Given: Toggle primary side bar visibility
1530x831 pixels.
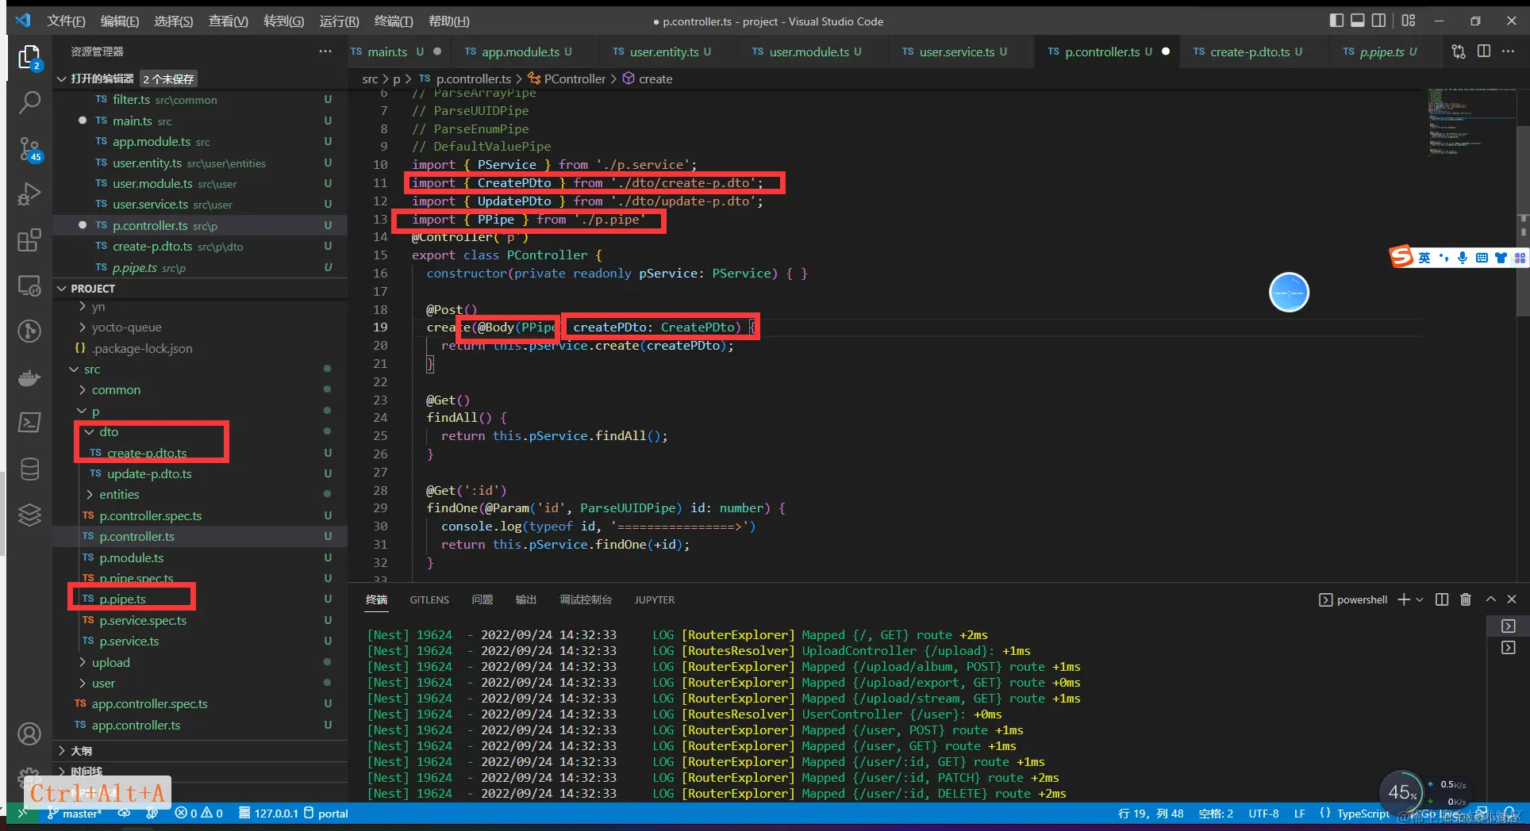Looking at the screenshot, I should (x=1336, y=21).
